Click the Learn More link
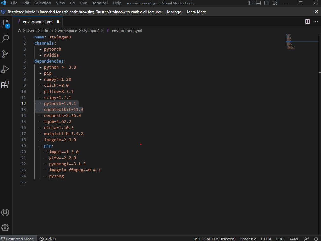The width and height of the screenshot is (321, 241). pos(196,12)
